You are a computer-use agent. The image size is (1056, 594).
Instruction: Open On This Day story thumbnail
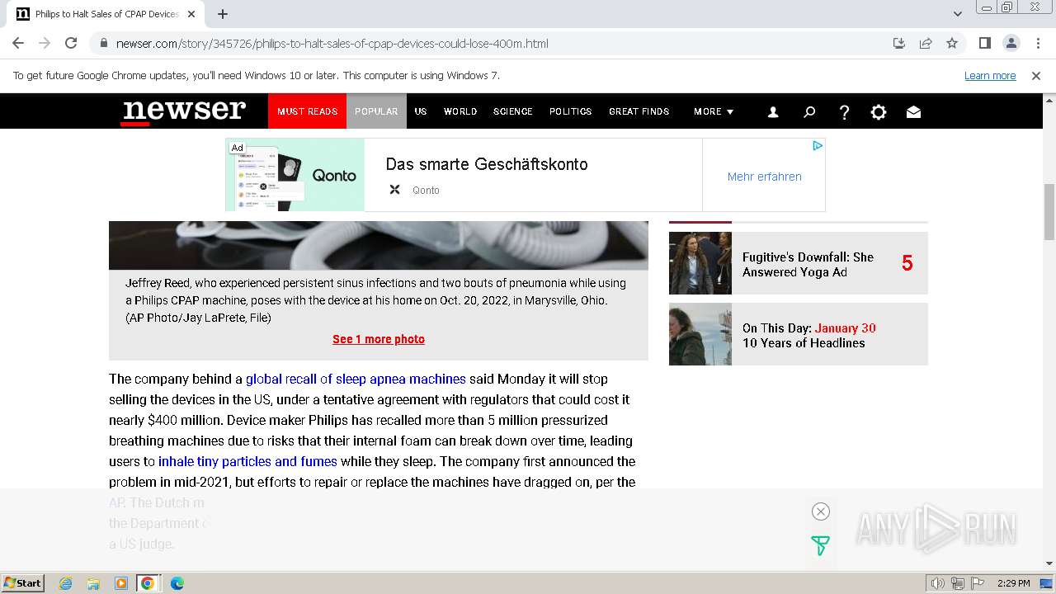click(x=700, y=334)
